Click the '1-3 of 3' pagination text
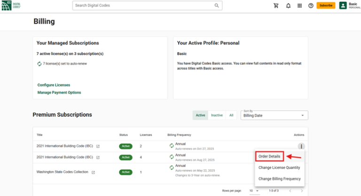The height and width of the screenshot is (196, 361). 274,191
